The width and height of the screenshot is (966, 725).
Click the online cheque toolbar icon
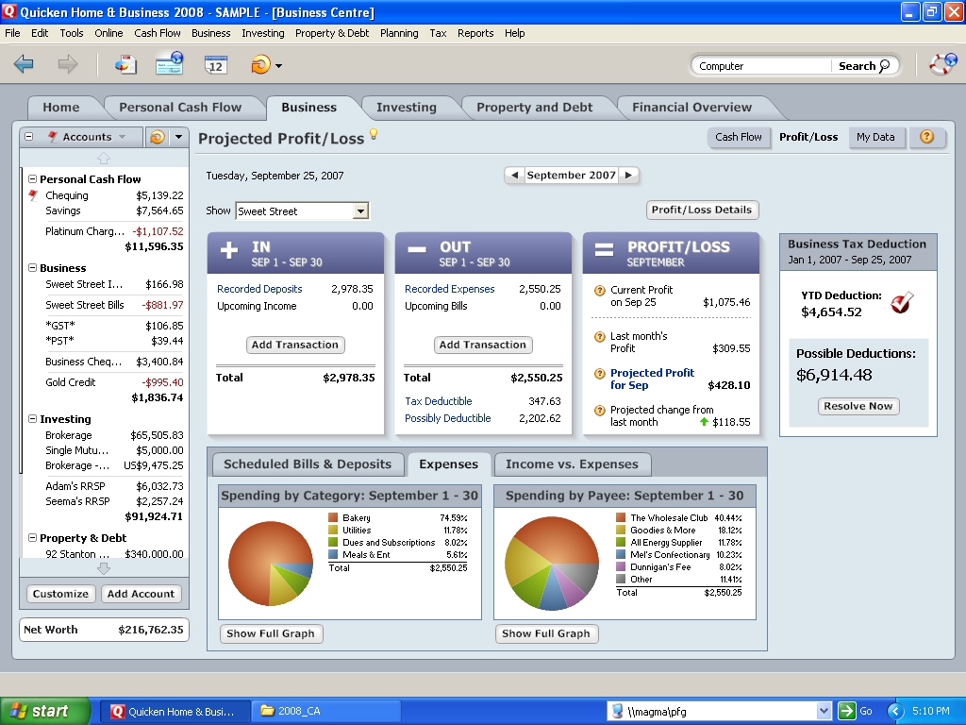coord(170,64)
